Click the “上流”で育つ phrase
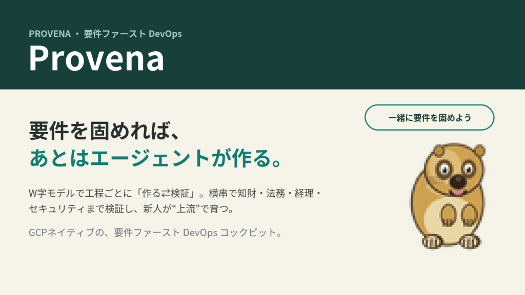 click(199, 209)
